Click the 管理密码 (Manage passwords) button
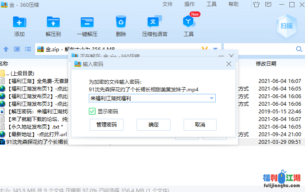Viewport: 305px width, 192px height. (106, 125)
